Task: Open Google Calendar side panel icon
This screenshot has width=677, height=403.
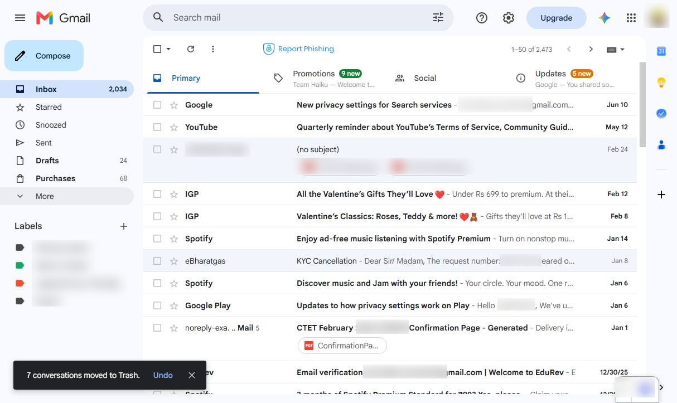Action: pyautogui.click(x=661, y=51)
